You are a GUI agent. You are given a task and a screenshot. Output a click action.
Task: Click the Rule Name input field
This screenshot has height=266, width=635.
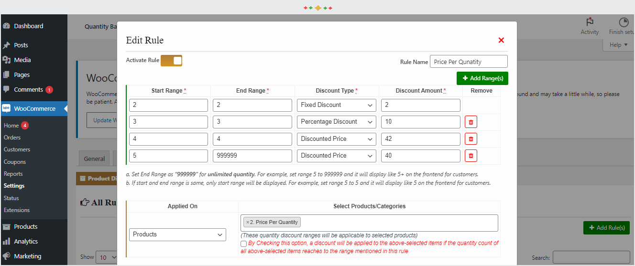point(469,62)
